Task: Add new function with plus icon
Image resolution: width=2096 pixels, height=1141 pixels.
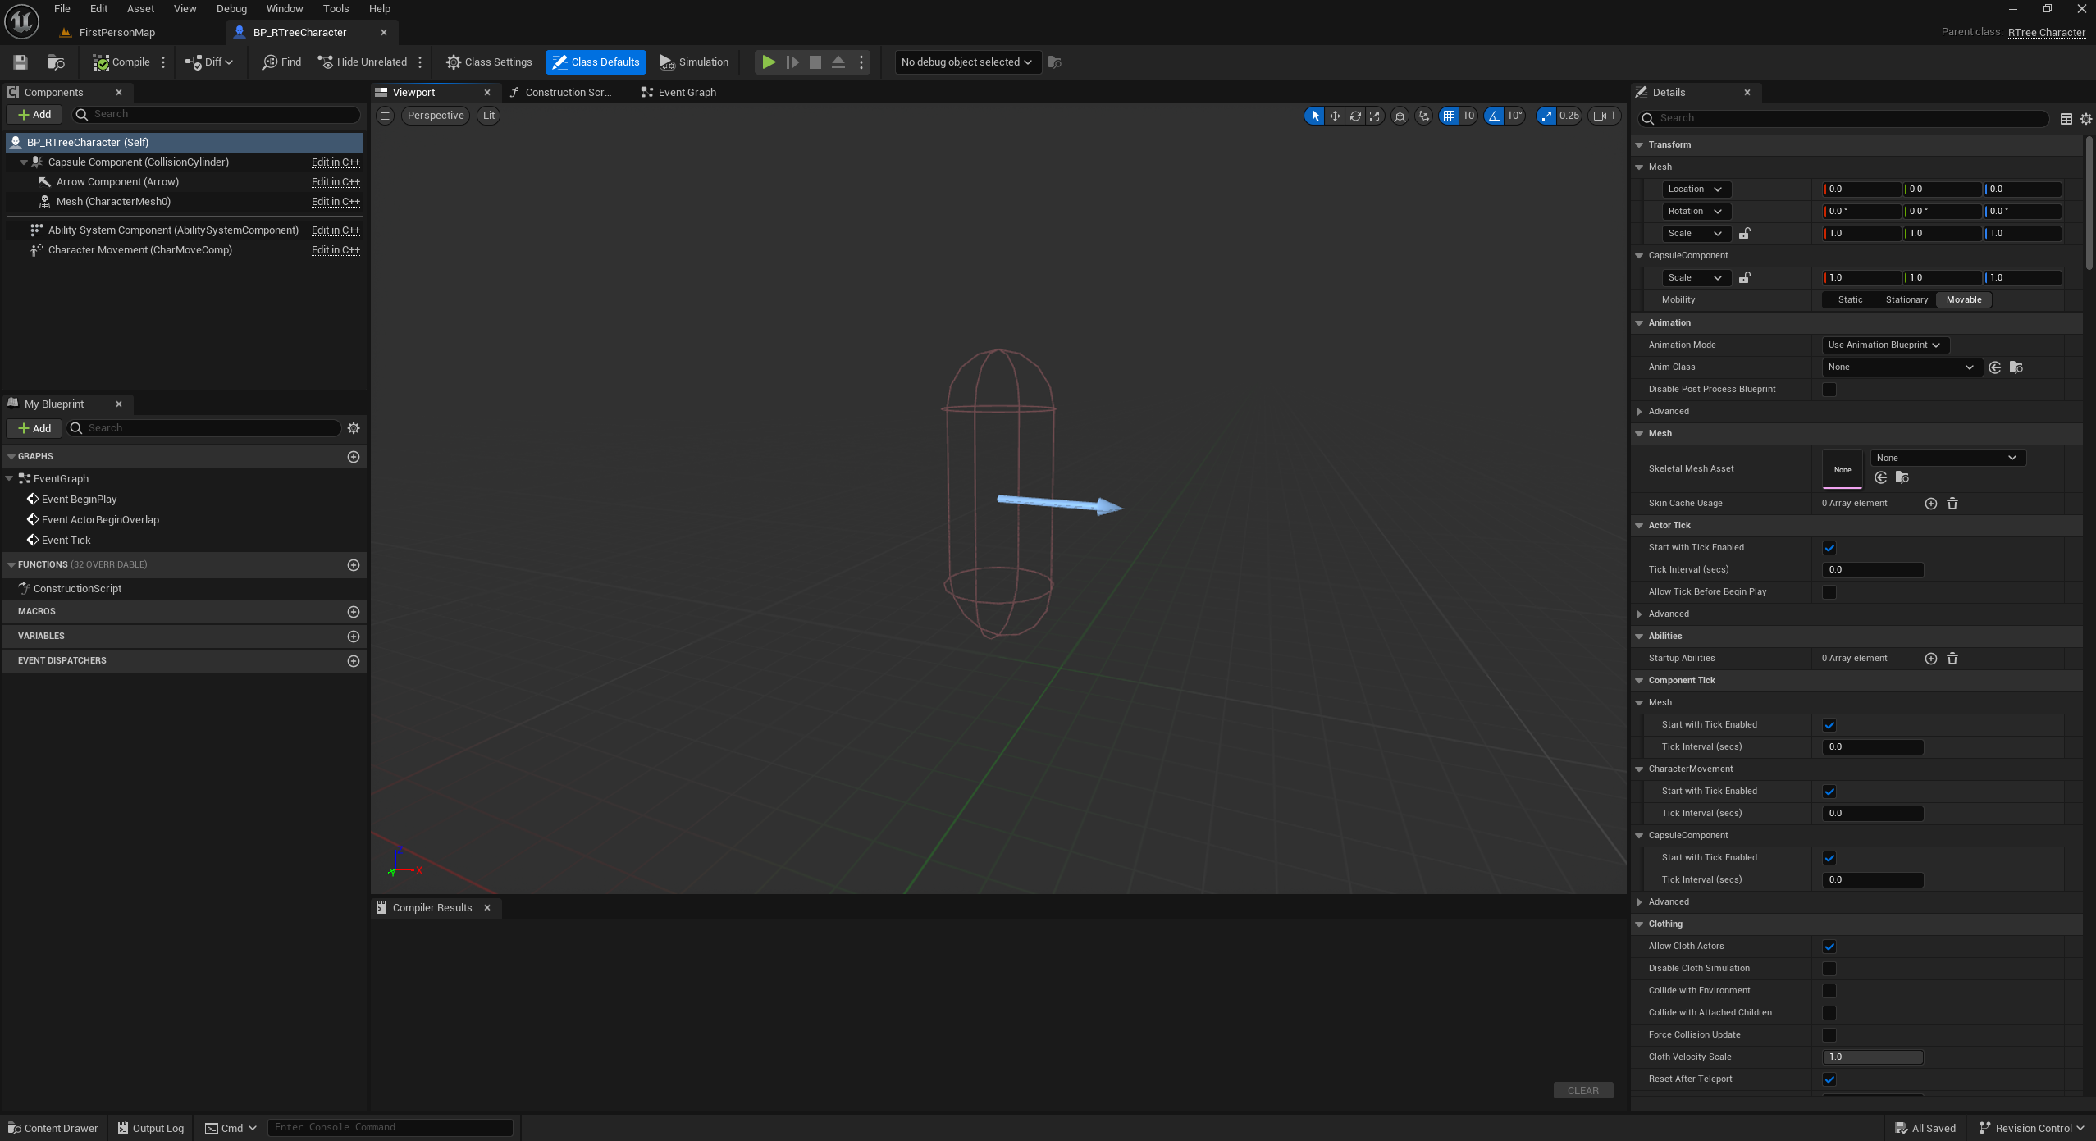Action: 354,565
